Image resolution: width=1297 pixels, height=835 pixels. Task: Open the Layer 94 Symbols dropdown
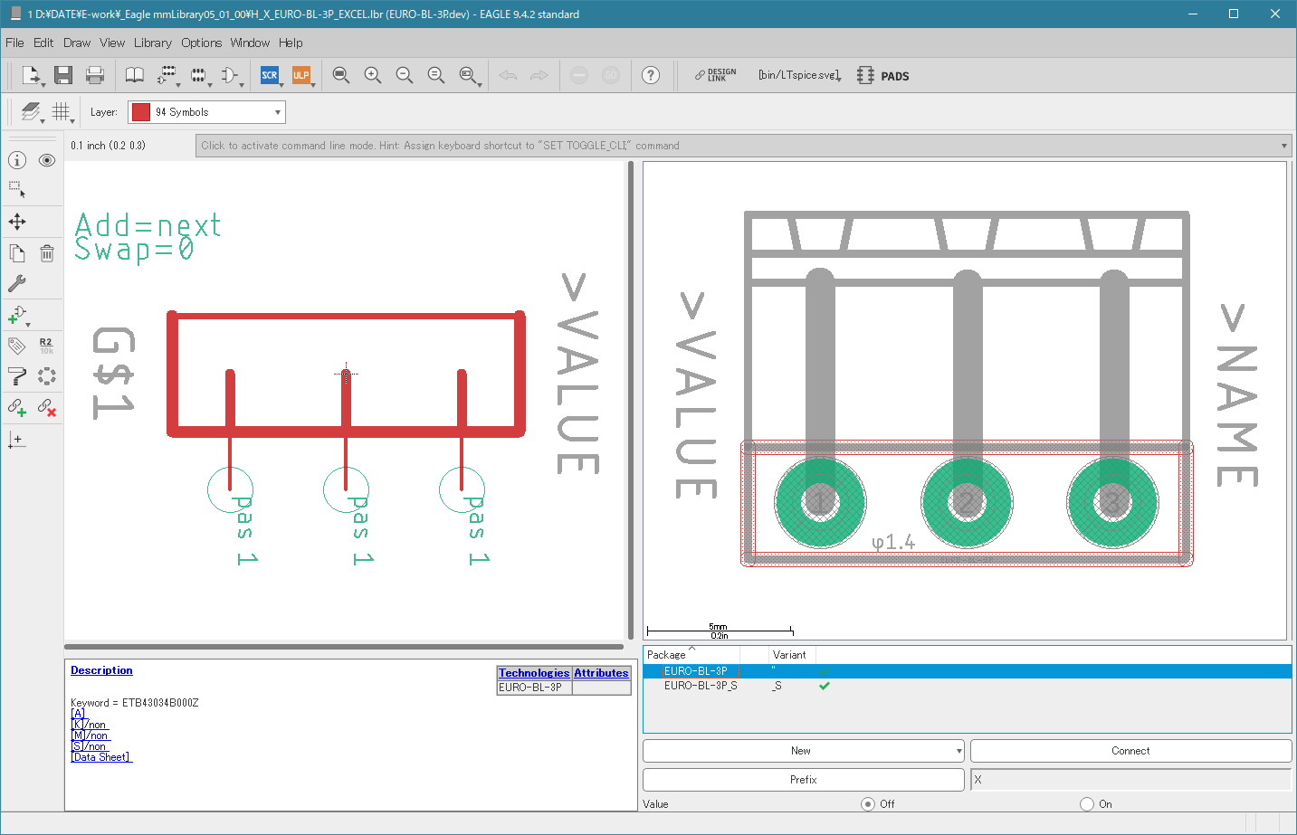(x=206, y=111)
